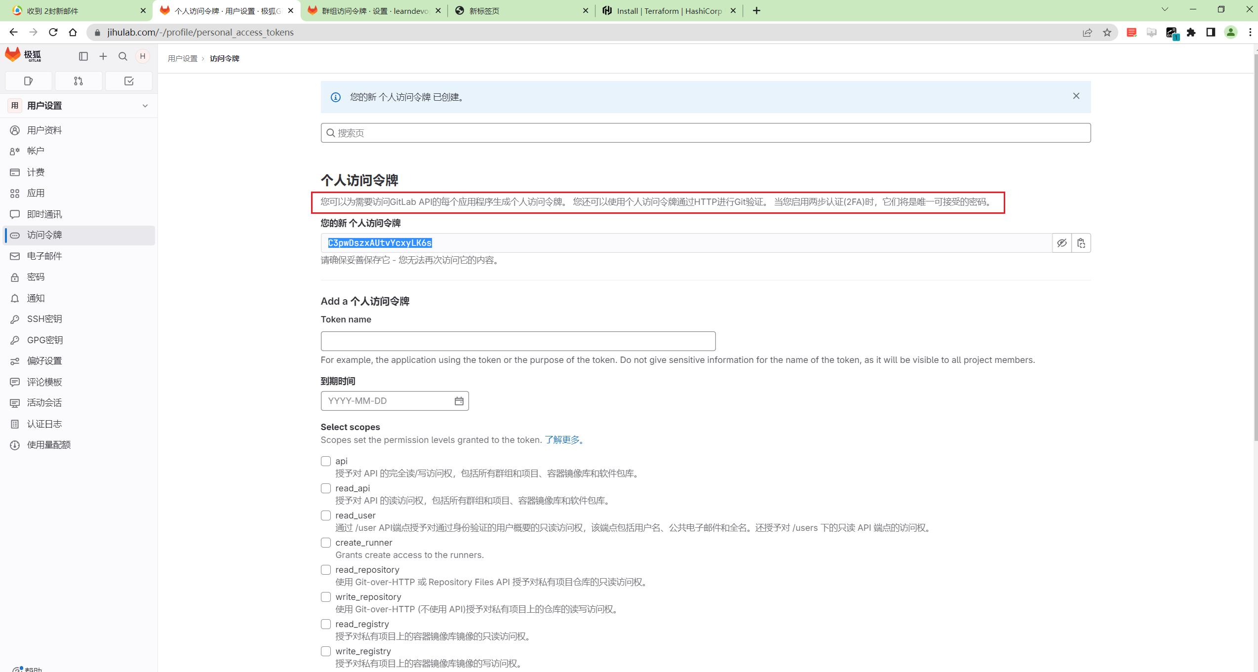Image resolution: width=1258 pixels, height=672 pixels.
Task: Open 帐户 in the sidebar
Action: pyautogui.click(x=79, y=151)
